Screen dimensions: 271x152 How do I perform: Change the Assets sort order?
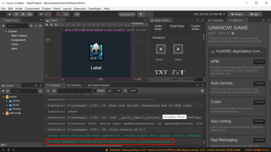(8, 91)
